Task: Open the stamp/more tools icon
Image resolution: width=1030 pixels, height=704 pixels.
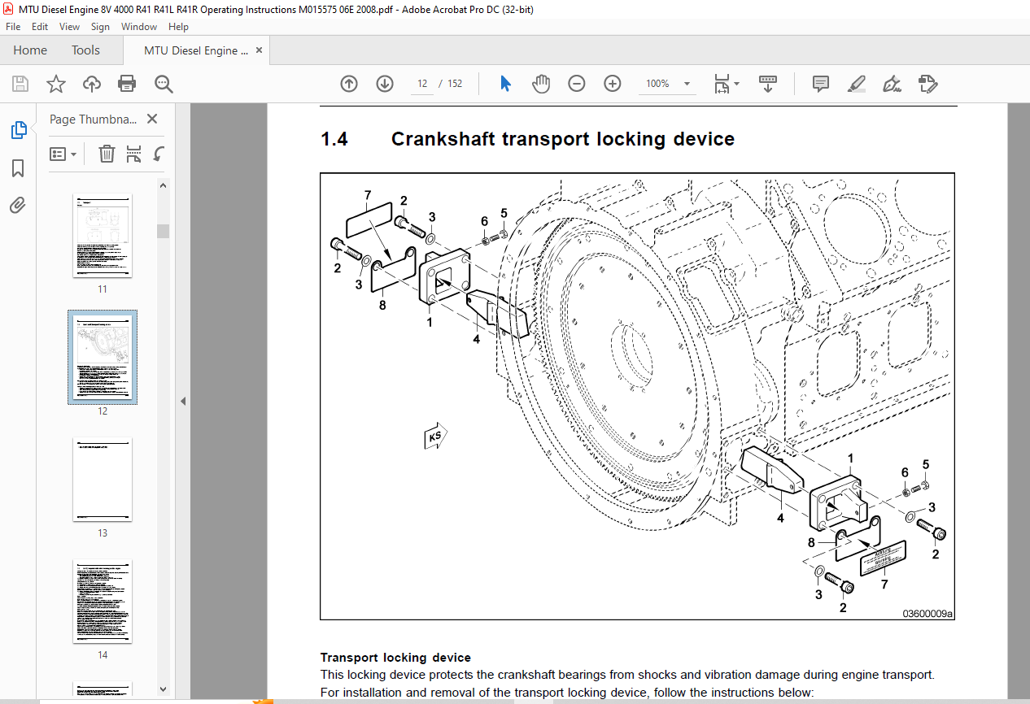Action: click(x=928, y=84)
